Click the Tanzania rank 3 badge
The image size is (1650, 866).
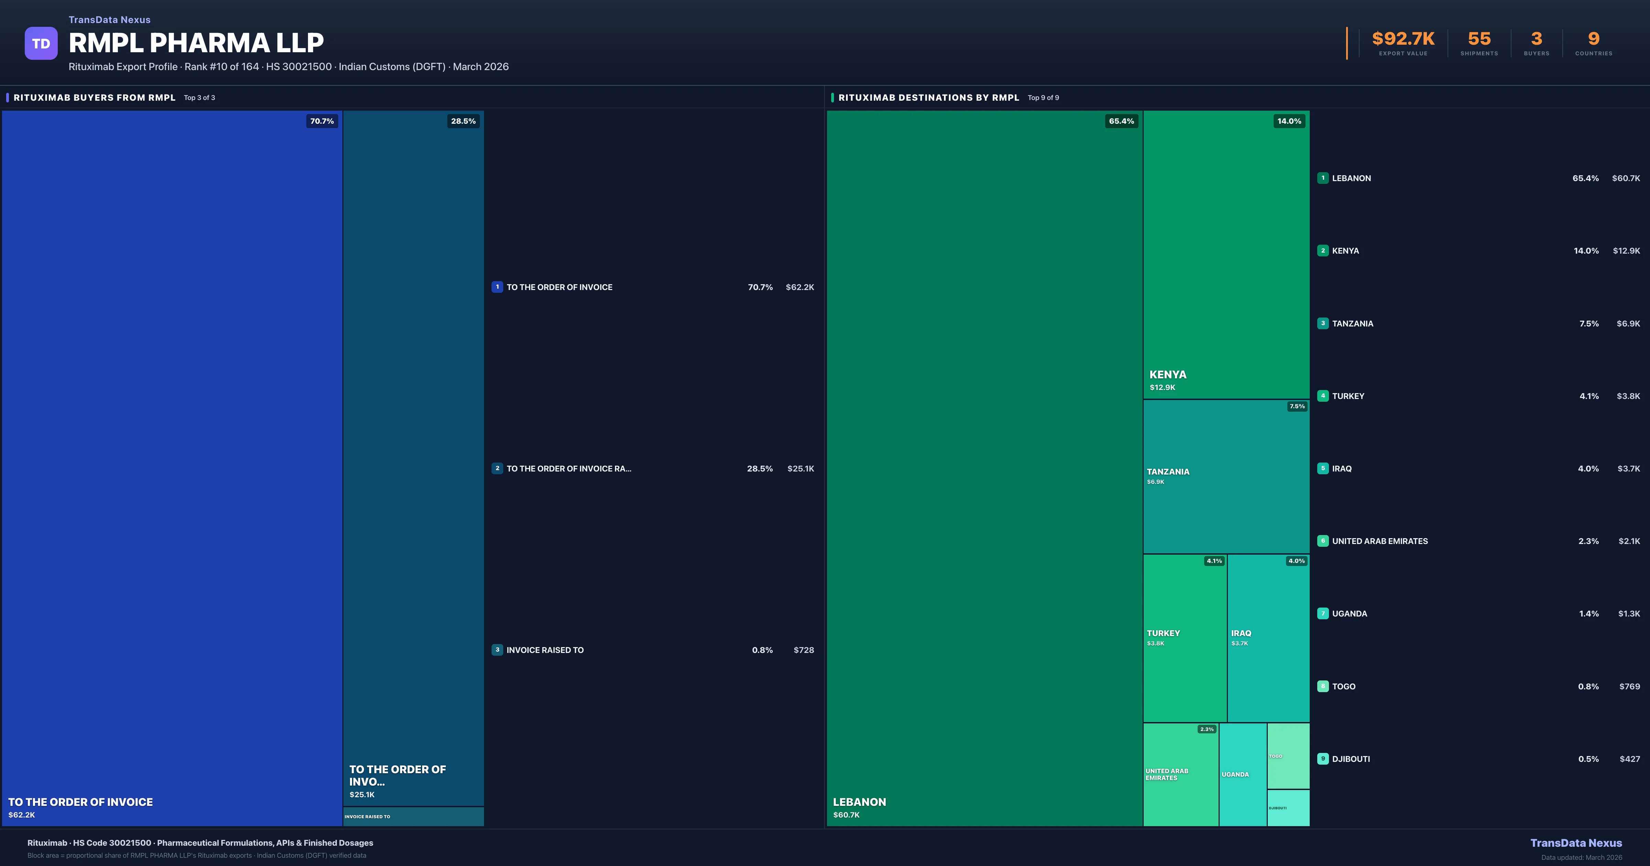pos(1323,323)
